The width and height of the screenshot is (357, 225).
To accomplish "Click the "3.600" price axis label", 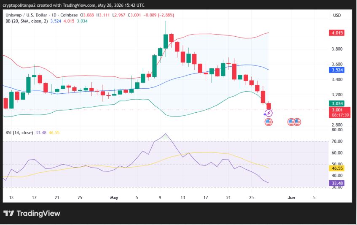I will pos(337,64).
